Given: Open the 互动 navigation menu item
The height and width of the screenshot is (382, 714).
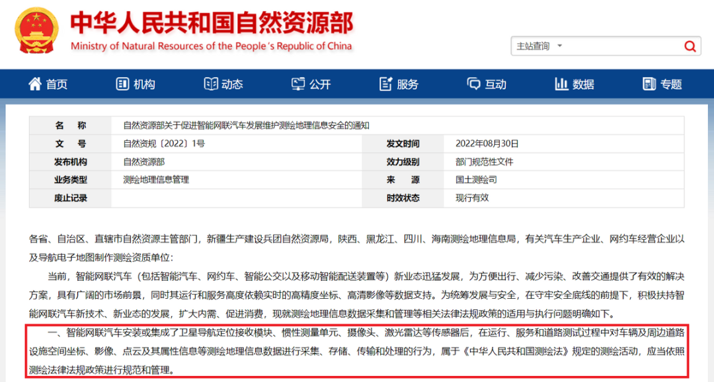Looking at the screenshot, I should click(x=487, y=84).
